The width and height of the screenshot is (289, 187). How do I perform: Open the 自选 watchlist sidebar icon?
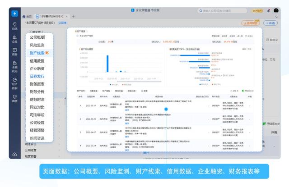pyautogui.click(x=15, y=26)
